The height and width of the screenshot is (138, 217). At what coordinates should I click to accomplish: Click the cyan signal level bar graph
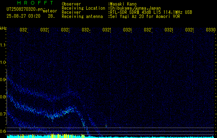(110, 137)
